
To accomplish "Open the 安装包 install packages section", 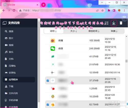I will [19, 73].
